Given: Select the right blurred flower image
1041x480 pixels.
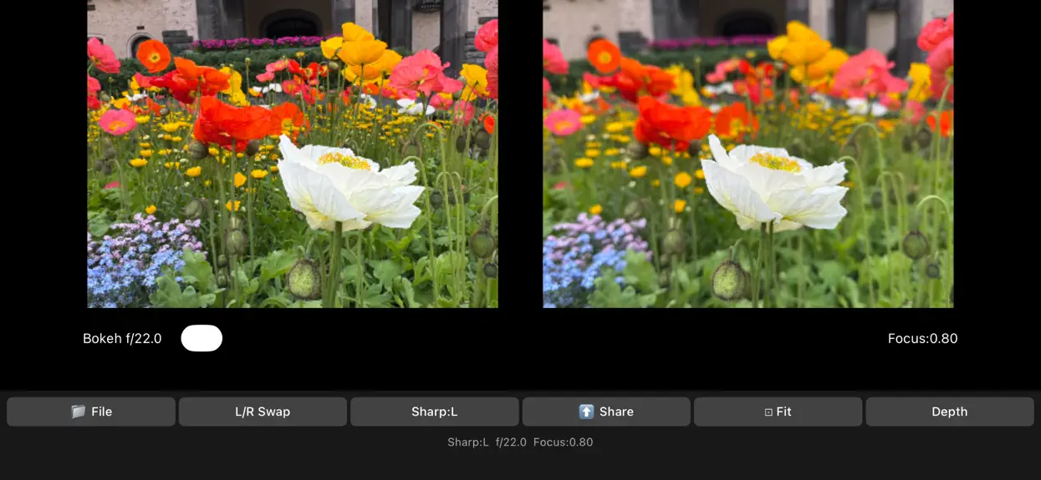Looking at the screenshot, I should click(748, 154).
